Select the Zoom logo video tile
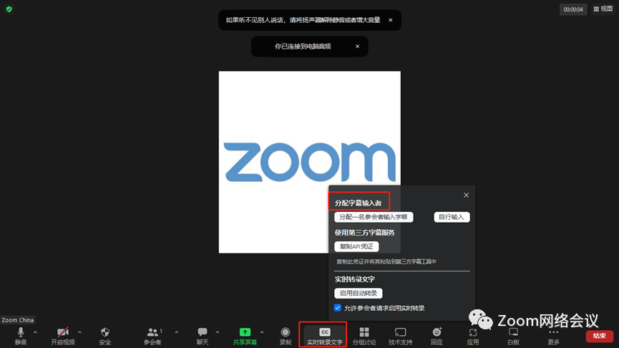Image resolution: width=619 pixels, height=348 pixels. pyautogui.click(x=309, y=162)
